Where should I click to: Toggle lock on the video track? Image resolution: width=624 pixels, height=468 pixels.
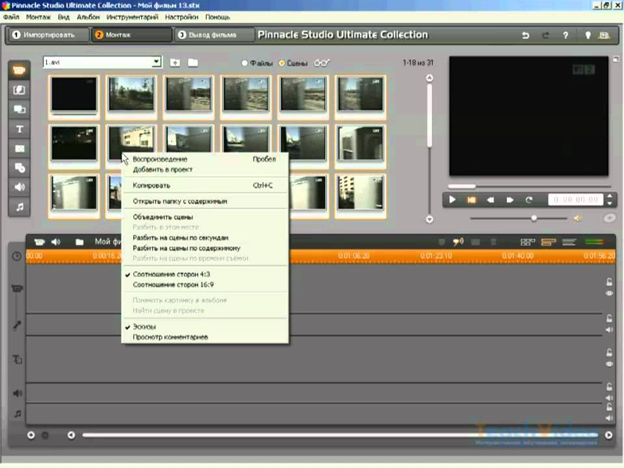click(609, 282)
